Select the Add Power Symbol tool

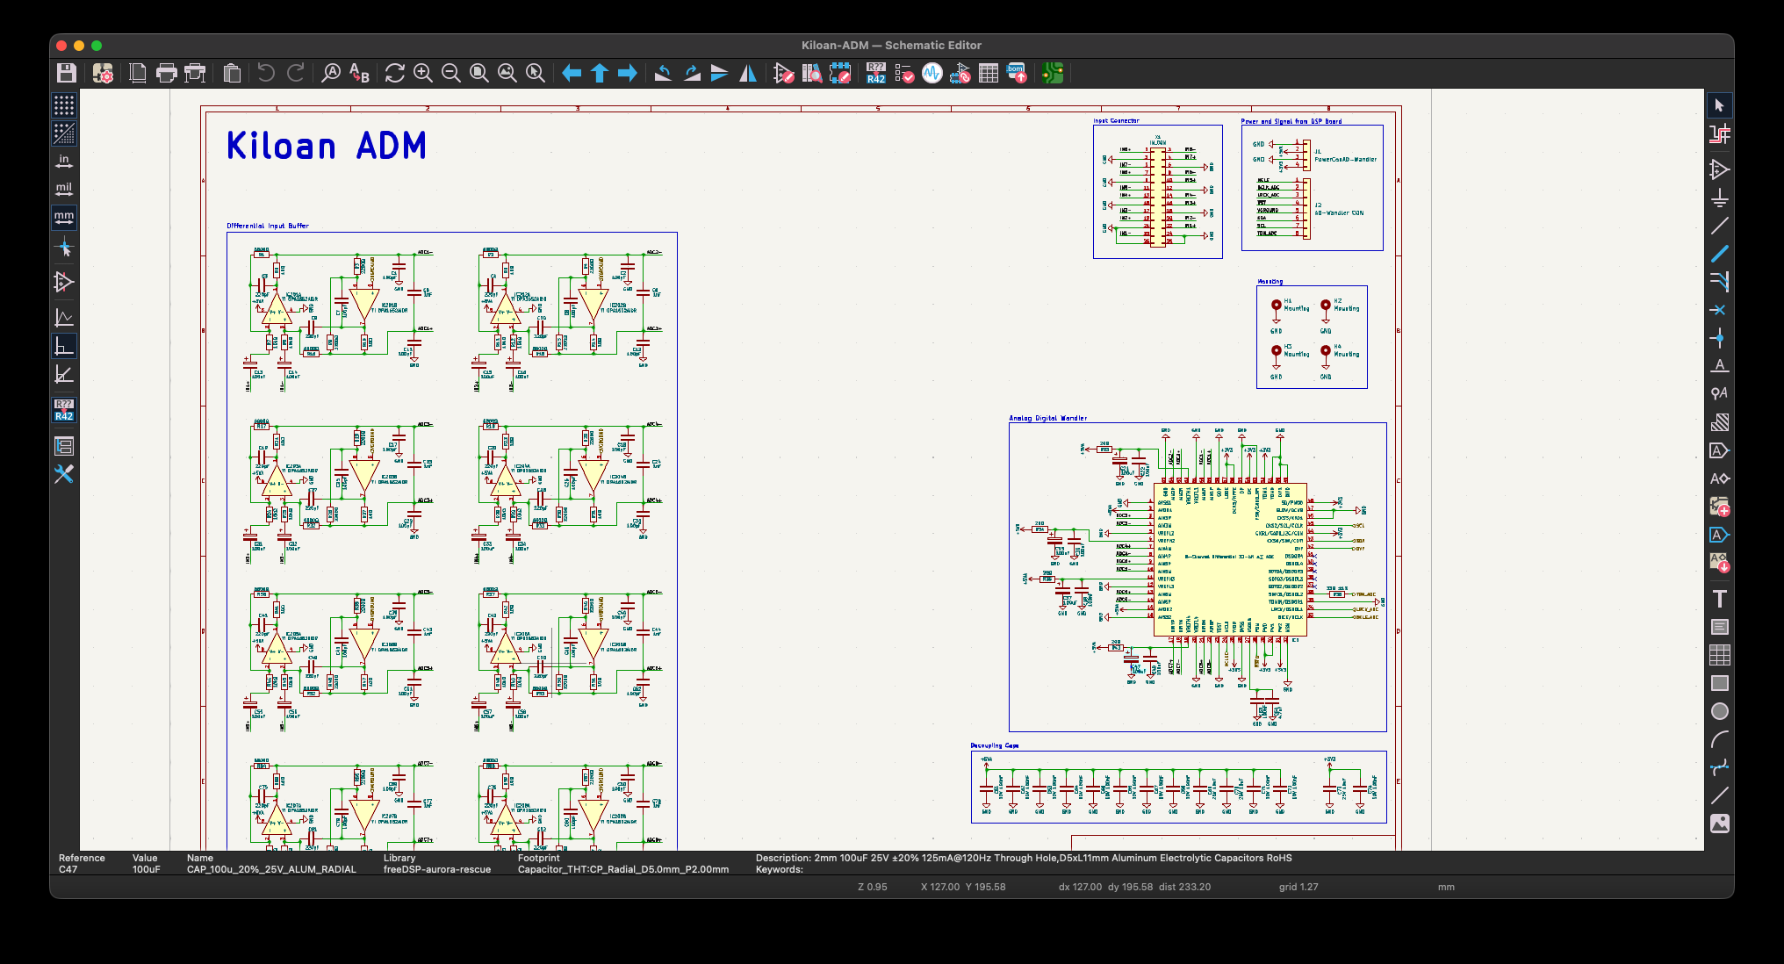pos(1719,198)
